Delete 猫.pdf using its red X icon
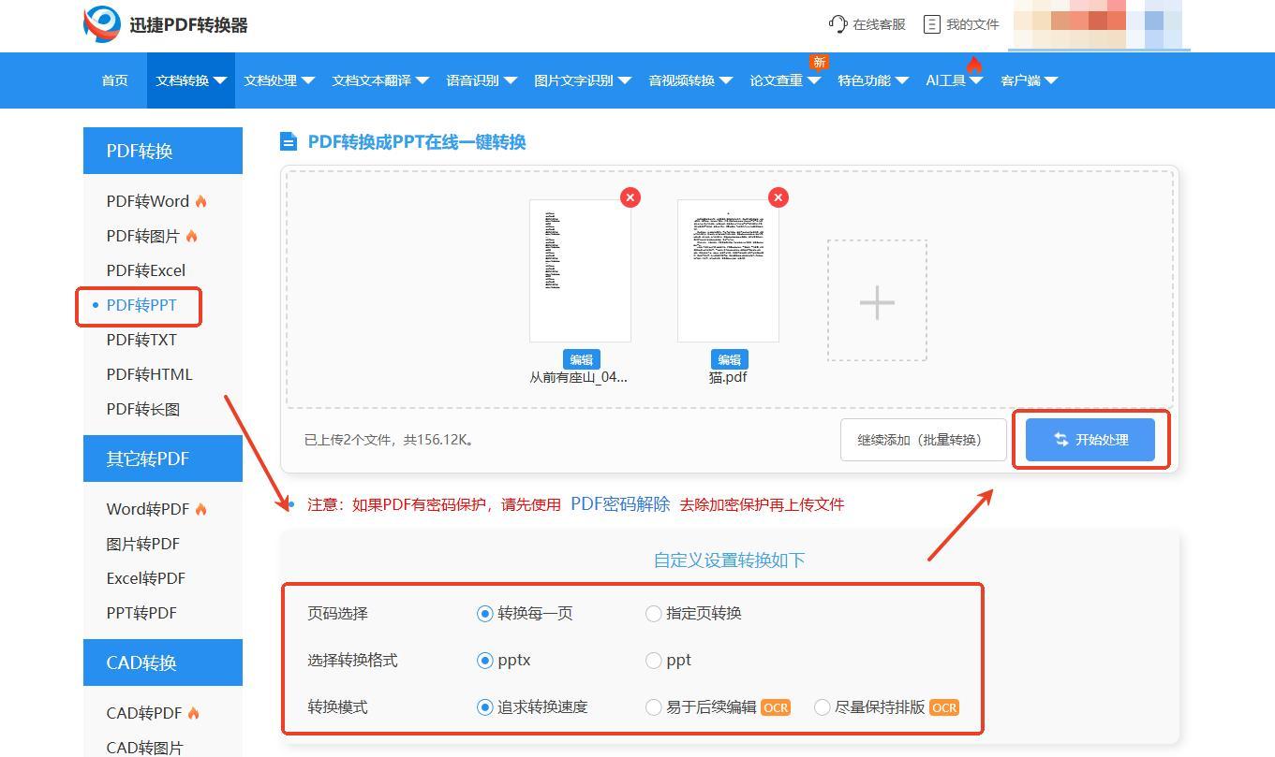 click(x=778, y=197)
